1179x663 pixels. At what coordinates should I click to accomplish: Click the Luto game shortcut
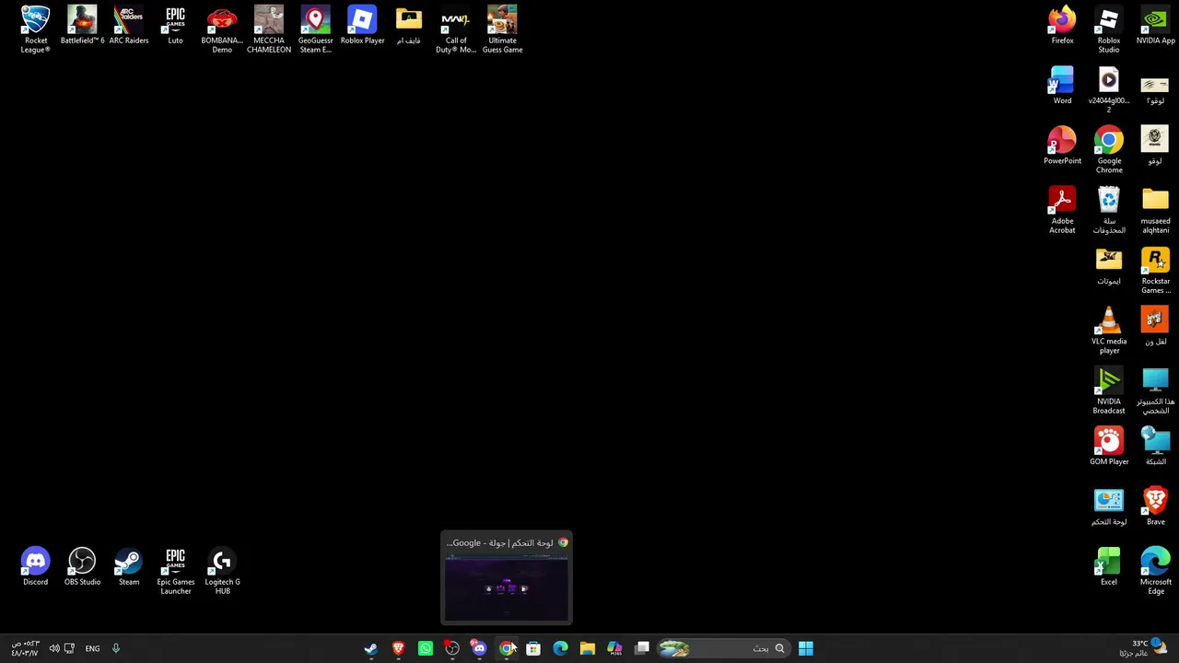(x=175, y=26)
